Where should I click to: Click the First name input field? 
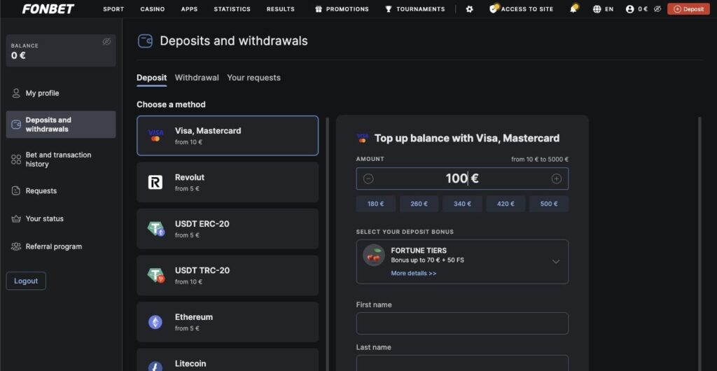coord(462,323)
